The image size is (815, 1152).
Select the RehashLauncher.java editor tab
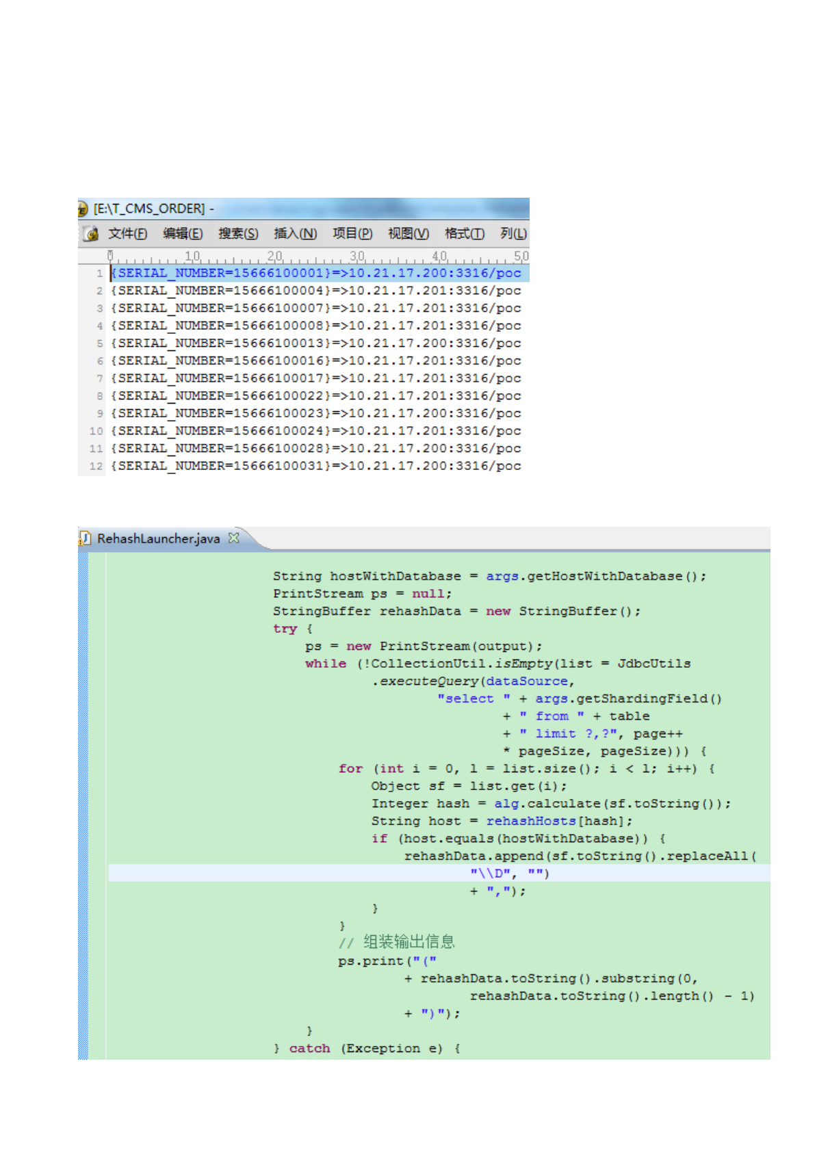point(158,539)
